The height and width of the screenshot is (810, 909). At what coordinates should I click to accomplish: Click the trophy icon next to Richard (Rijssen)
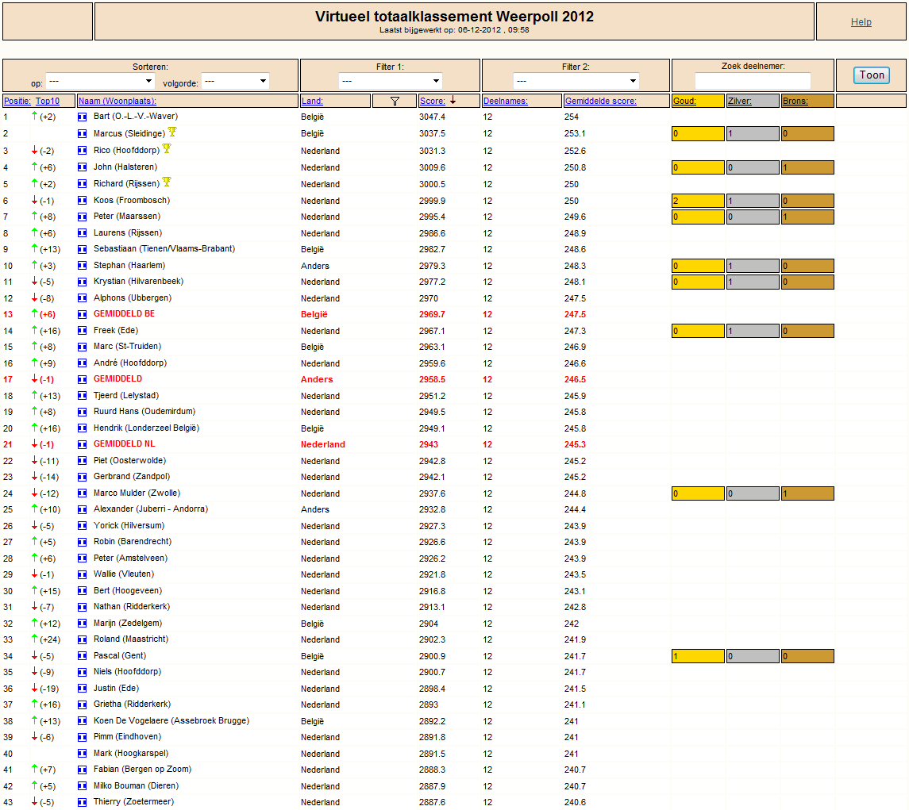pyautogui.click(x=167, y=182)
